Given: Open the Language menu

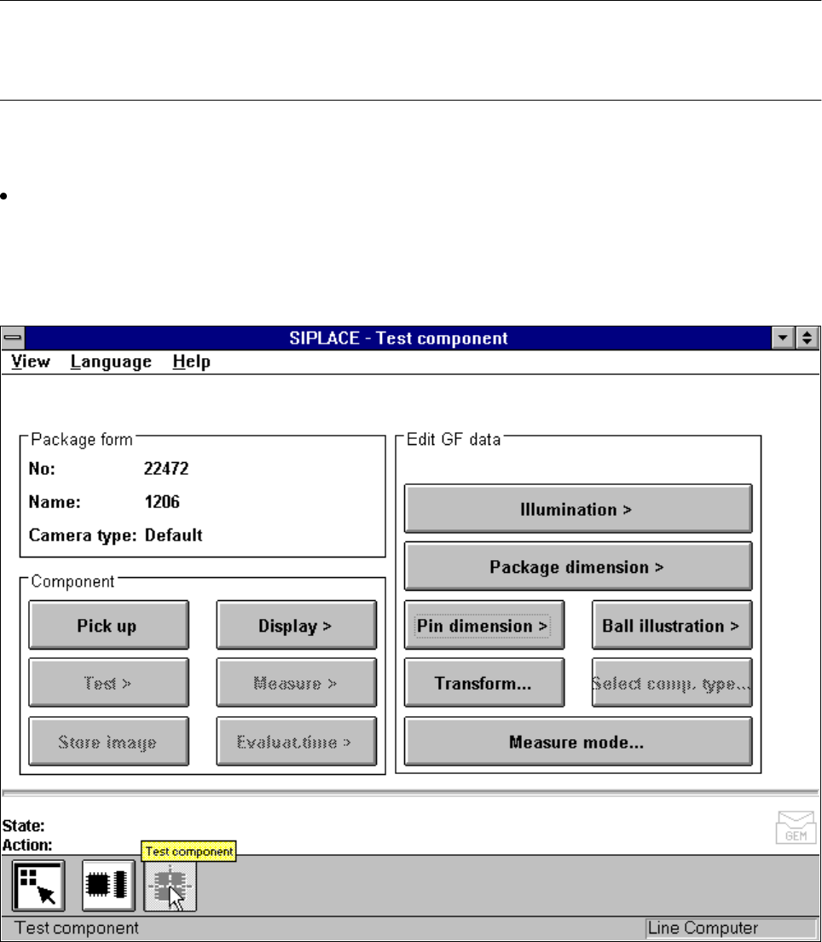Looking at the screenshot, I should point(111,361).
